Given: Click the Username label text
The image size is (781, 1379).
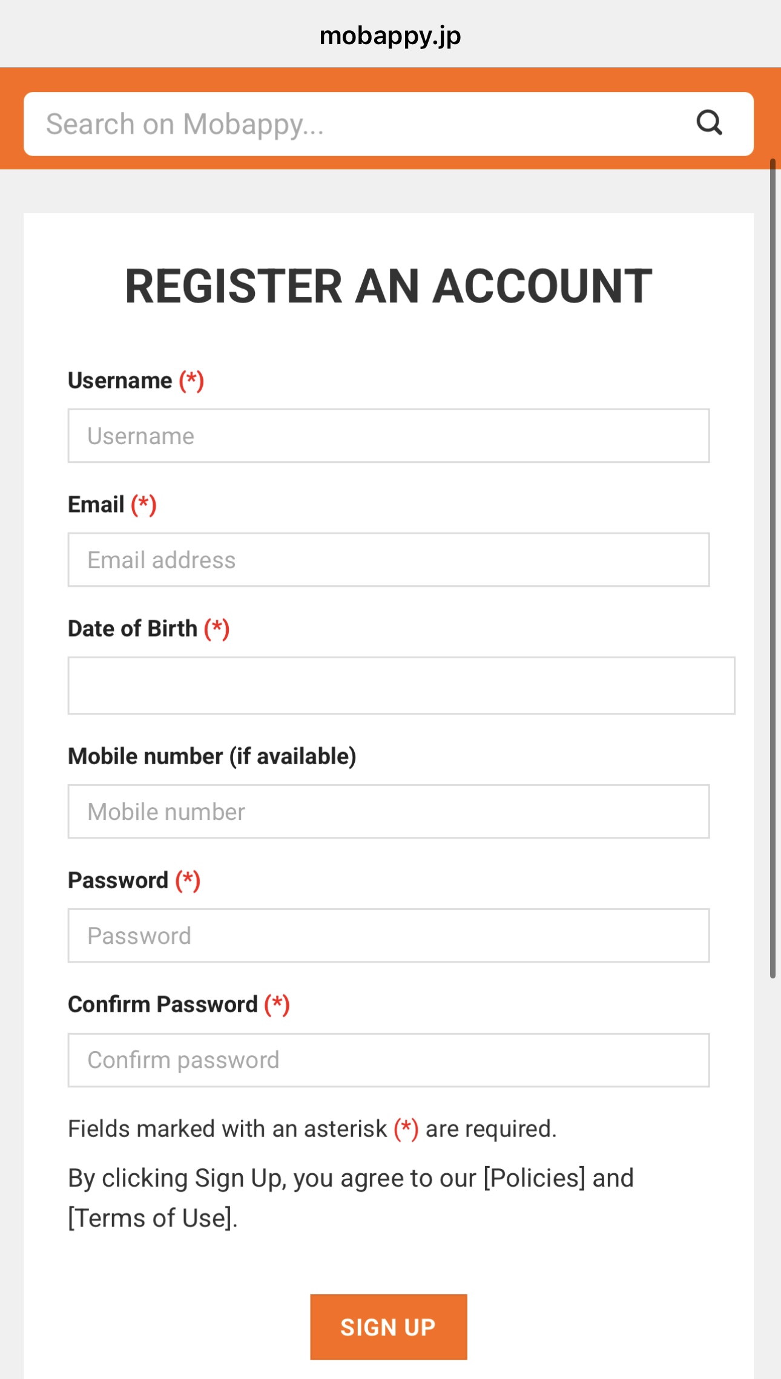Looking at the screenshot, I should click(x=120, y=381).
